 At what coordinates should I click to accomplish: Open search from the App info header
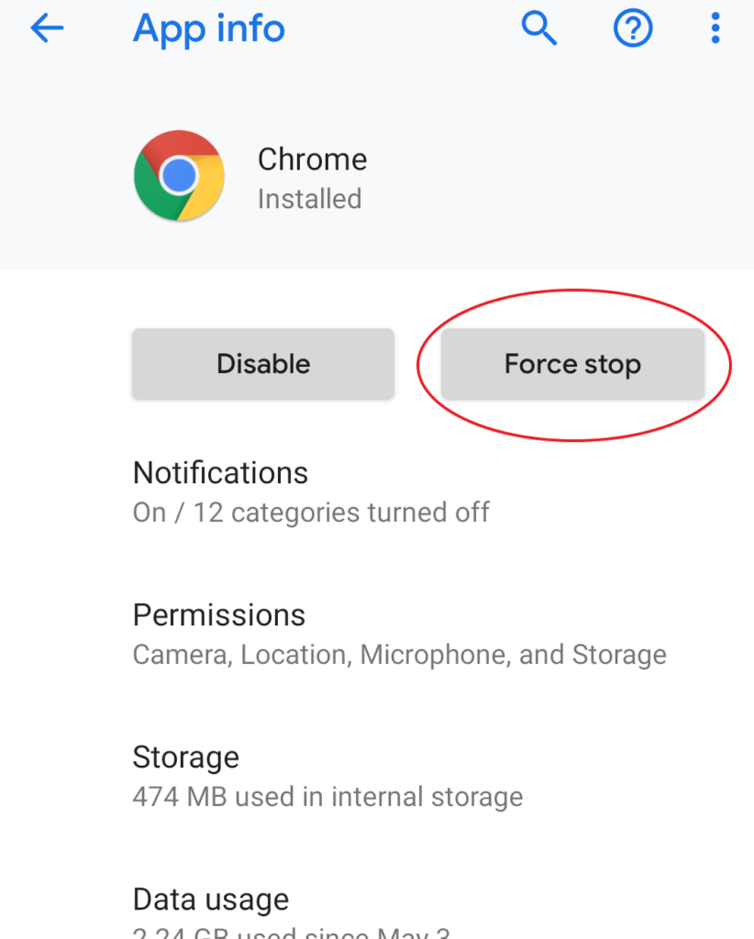tap(539, 28)
